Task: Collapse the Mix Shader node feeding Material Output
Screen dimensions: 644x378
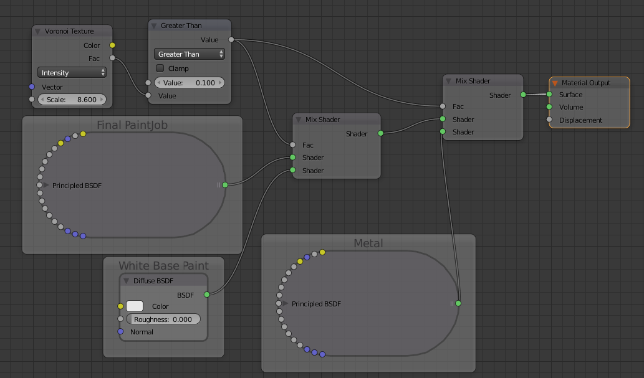Action: coord(448,81)
